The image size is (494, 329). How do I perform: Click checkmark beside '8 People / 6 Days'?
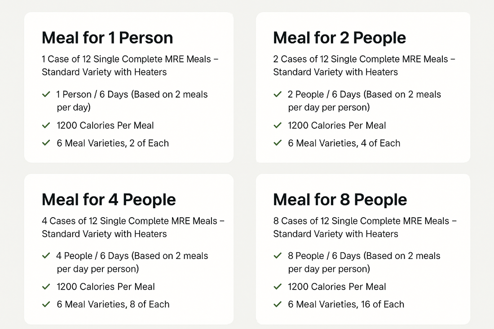click(x=278, y=256)
